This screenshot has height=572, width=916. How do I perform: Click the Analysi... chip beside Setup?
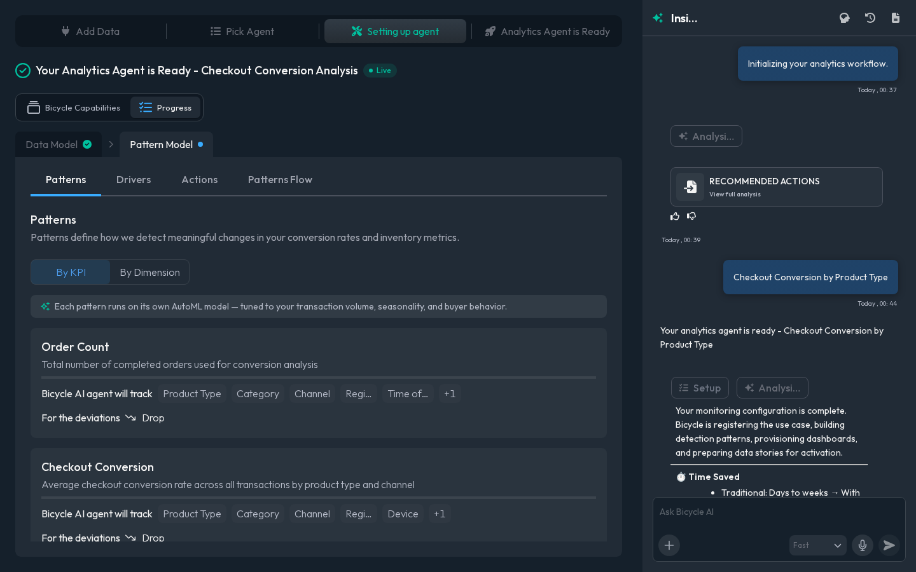click(x=772, y=388)
